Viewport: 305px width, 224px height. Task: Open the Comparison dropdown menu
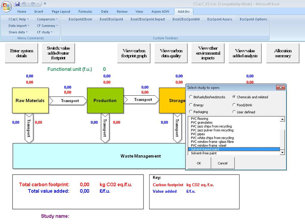click(47, 19)
